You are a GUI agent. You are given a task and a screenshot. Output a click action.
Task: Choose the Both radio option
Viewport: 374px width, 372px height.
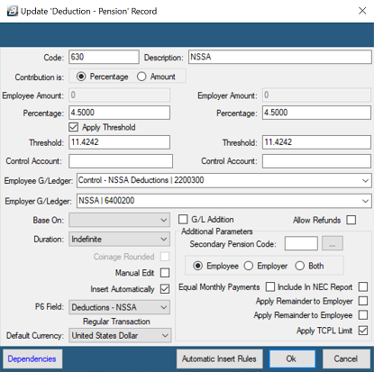[299, 266]
